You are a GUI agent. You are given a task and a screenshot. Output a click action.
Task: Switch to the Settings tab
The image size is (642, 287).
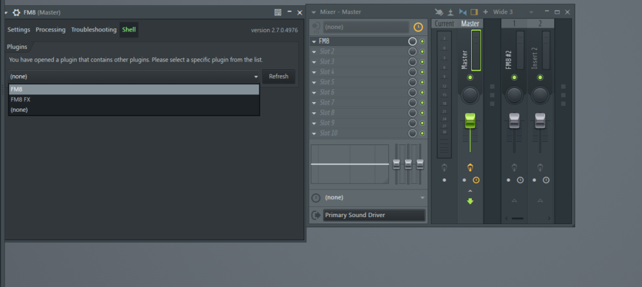point(19,30)
